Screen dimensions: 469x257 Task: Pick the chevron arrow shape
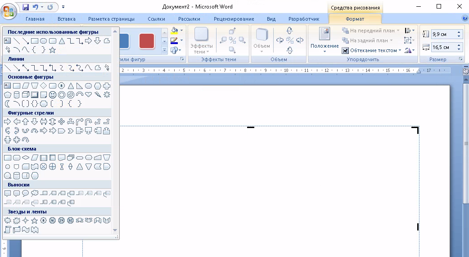pyautogui.click(x=71, y=131)
